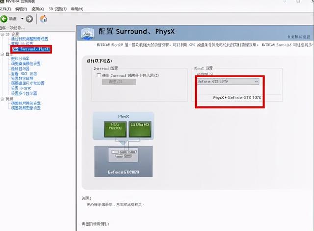Viewport: 314px width, 231px height.
Task: Open 更改分辨率 in the task tree
Action: pyautogui.click(x=20, y=58)
